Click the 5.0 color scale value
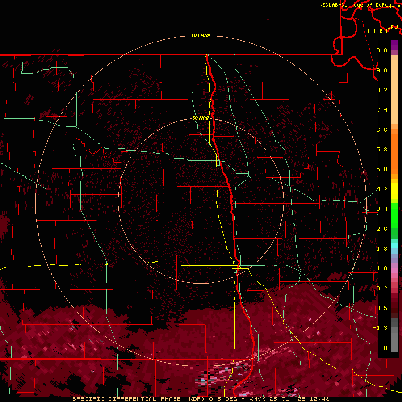Image resolution: width=402 pixels, height=402 pixels. 382,169
